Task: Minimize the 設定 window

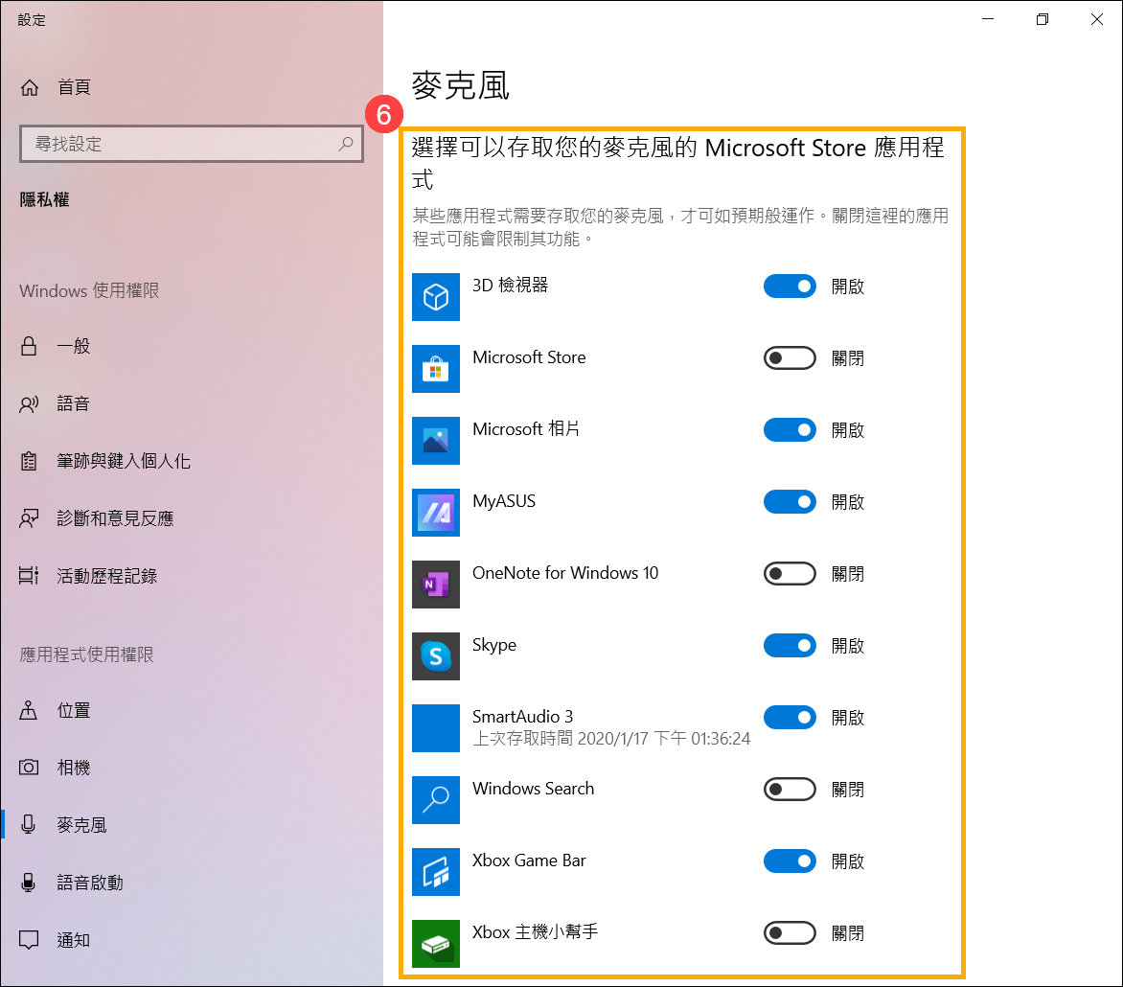Action: click(988, 19)
